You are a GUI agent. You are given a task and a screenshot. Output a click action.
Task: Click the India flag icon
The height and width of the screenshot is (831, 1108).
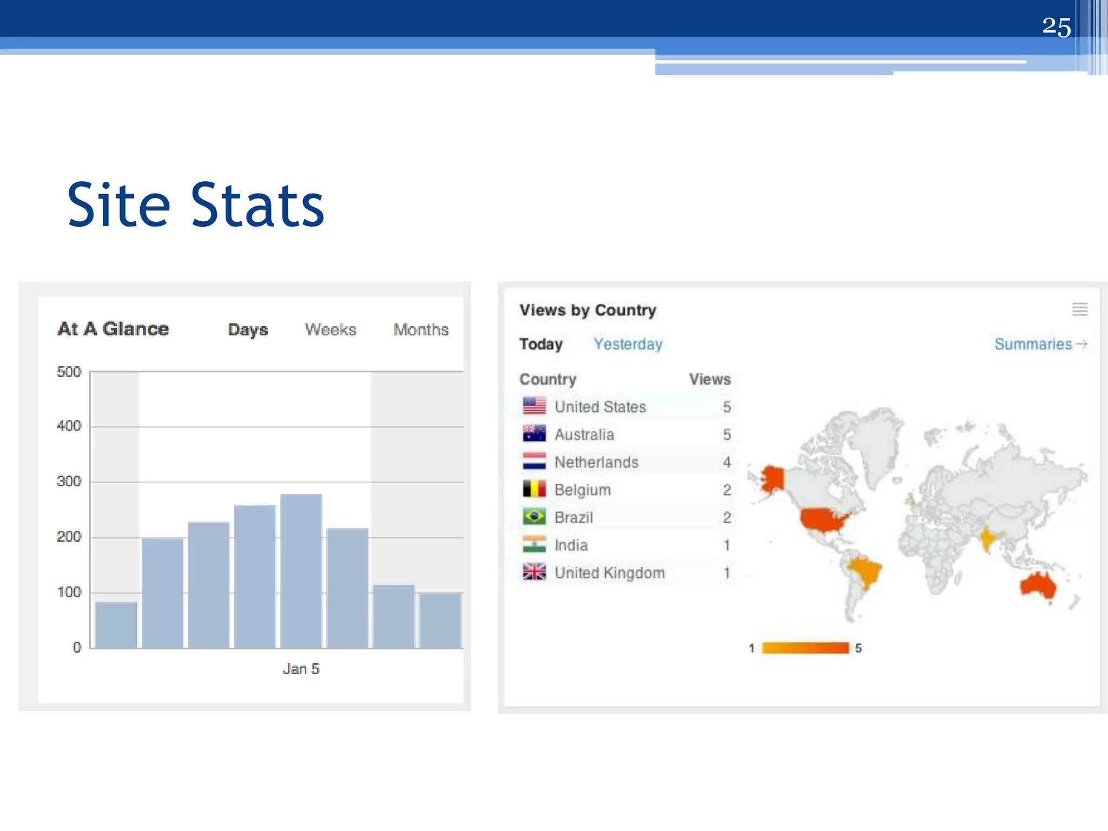pos(534,544)
